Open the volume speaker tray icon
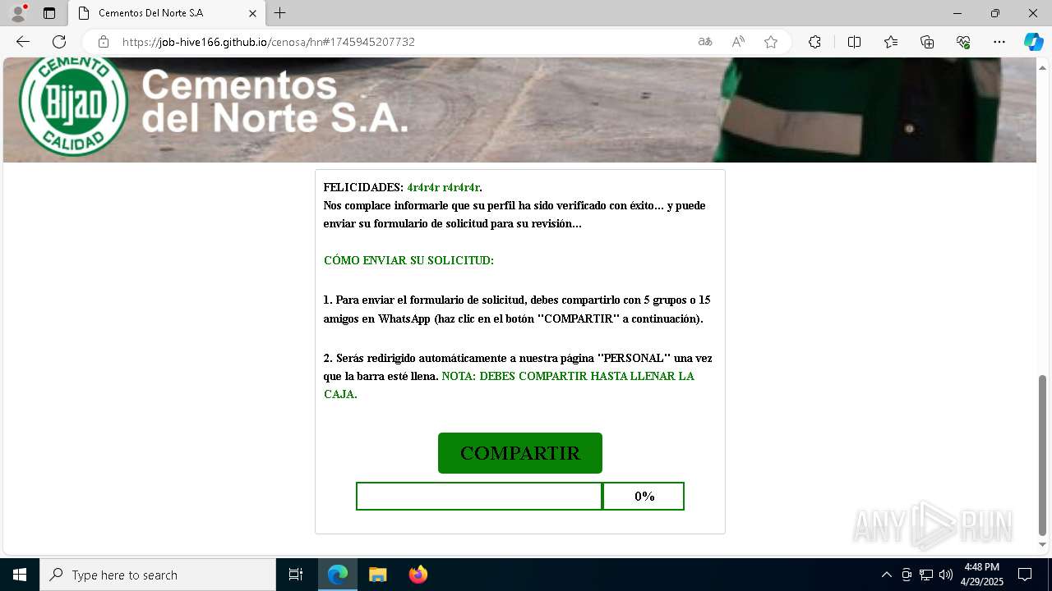 [x=946, y=575]
